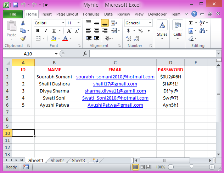Align text Left
The width and height of the screenshot is (224, 173).
tap(89, 31)
